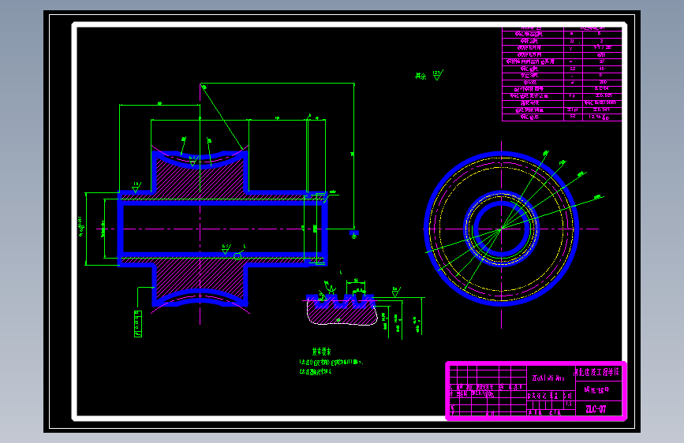Click the drawing number ZLC-07

tap(596, 409)
